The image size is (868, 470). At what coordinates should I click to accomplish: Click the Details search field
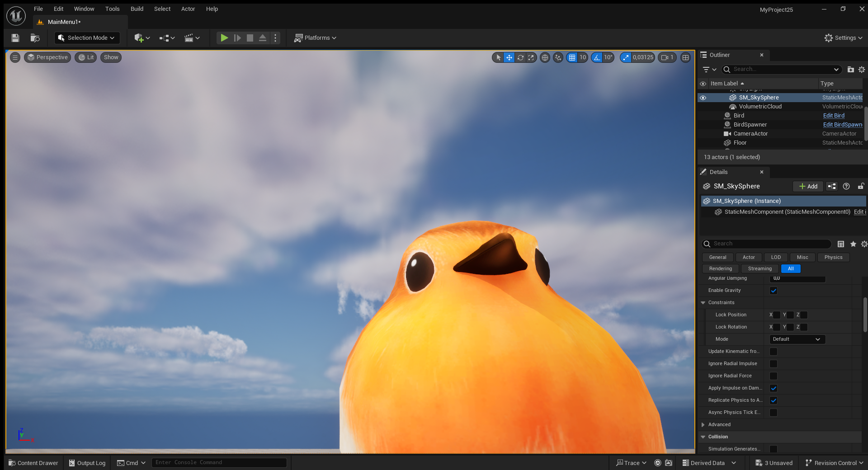pyautogui.click(x=767, y=244)
